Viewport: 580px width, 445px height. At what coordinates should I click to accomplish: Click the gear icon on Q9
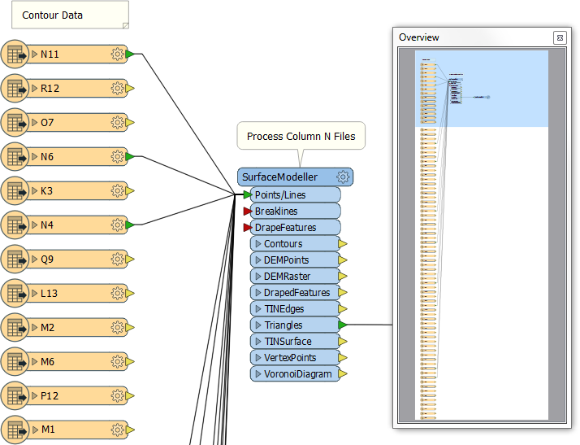[117, 259]
